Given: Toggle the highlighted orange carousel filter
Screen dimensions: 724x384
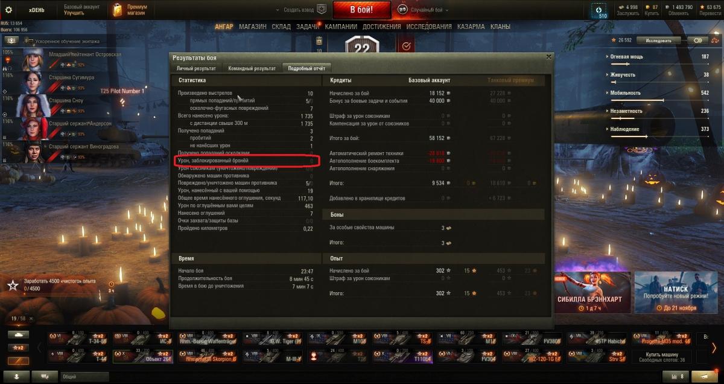Looking at the screenshot, I should 19,360.
